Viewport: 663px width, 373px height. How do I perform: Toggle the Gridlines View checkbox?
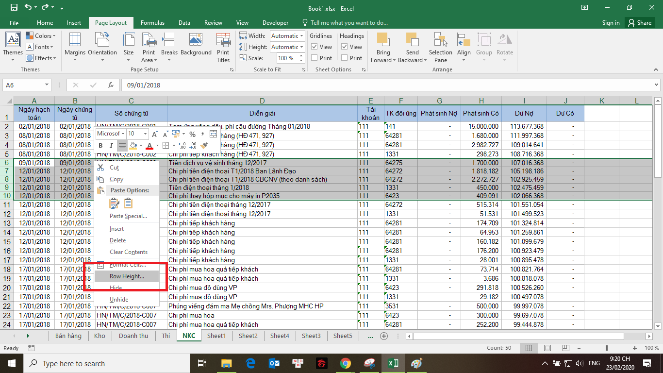(x=315, y=47)
